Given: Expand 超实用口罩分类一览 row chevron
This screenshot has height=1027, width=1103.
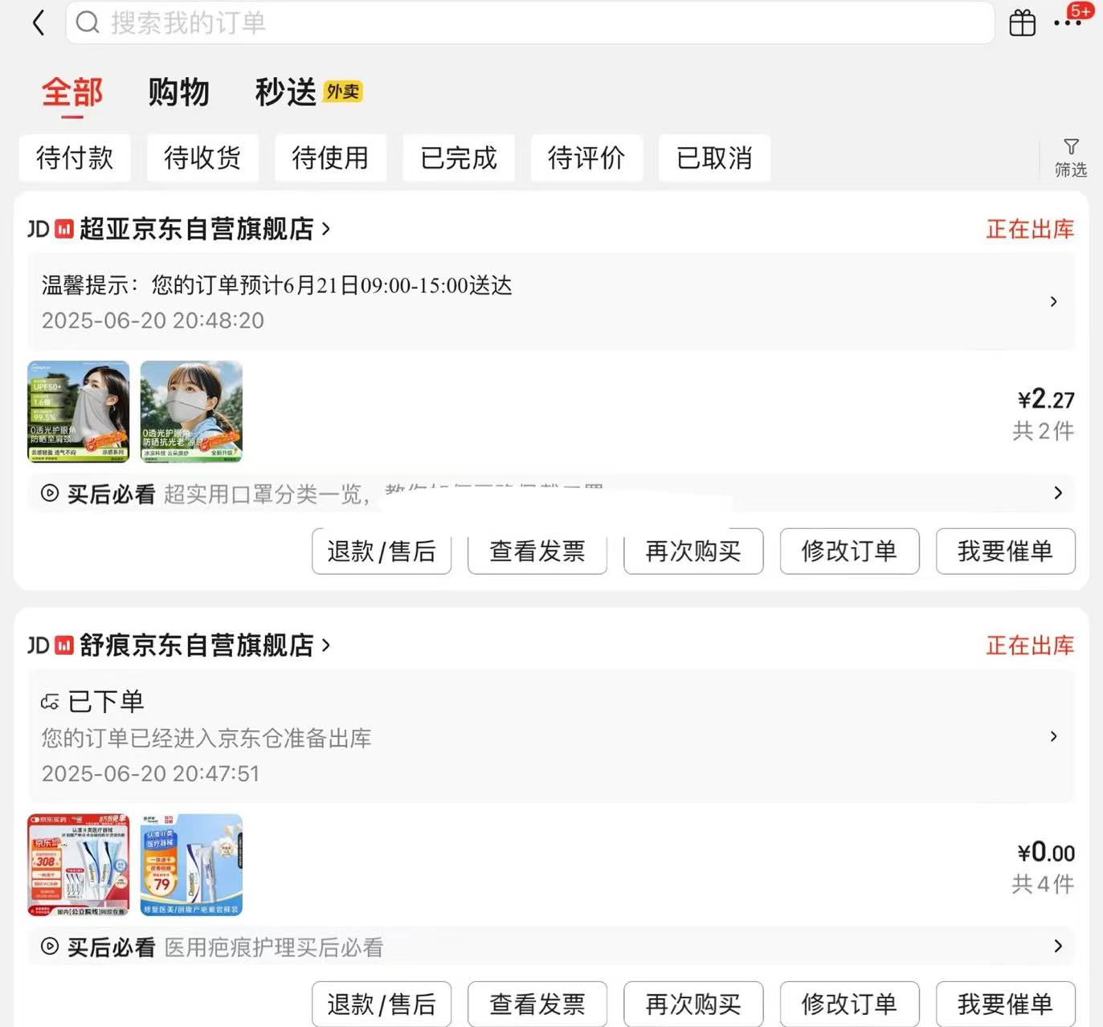Looking at the screenshot, I should coord(1058,493).
